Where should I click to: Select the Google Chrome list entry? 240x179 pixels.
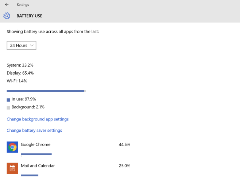pyautogui.click(x=69, y=147)
